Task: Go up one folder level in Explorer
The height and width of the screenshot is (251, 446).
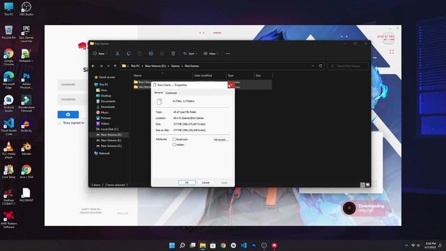Action: pyautogui.click(x=115, y=66)
